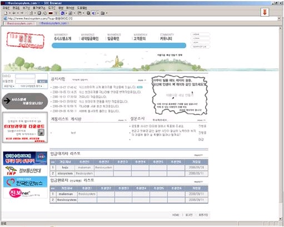The height and width of the screenshot is (227, 284).
Task: Open the first menu in the menu bar
Action: (6, 8)
